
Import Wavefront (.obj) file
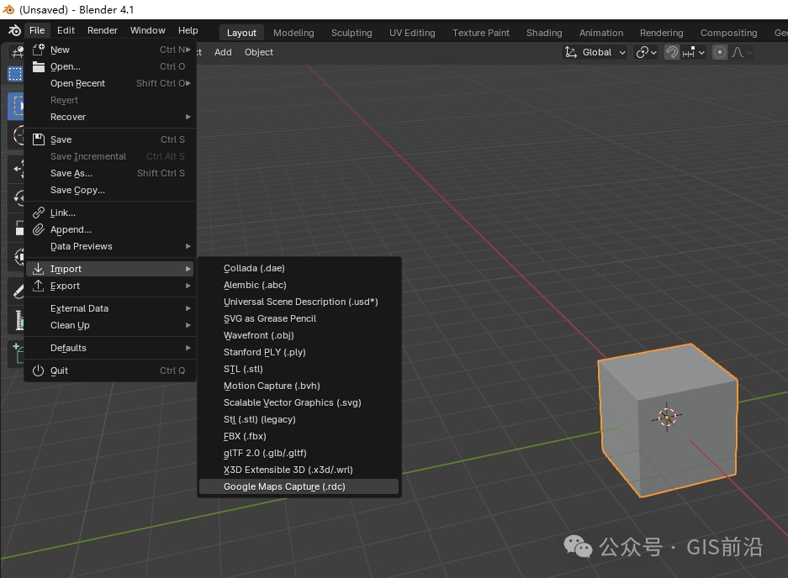(299, 335)
